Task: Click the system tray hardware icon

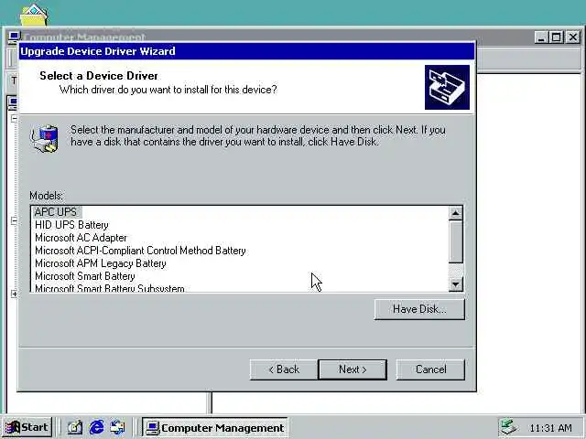Action: (509, 427)
